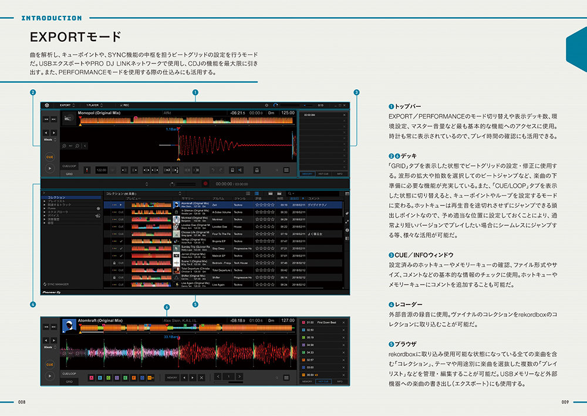Expand デバイス tree node

pos(45,215)
